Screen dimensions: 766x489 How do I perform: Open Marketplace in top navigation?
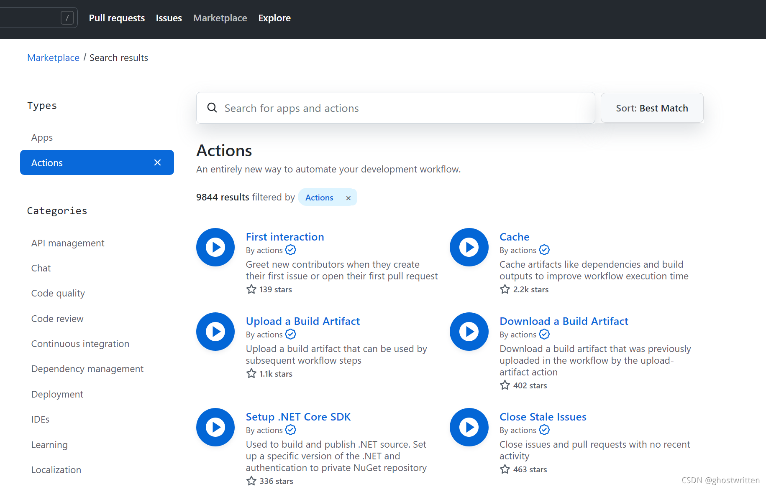click(220, 18)
